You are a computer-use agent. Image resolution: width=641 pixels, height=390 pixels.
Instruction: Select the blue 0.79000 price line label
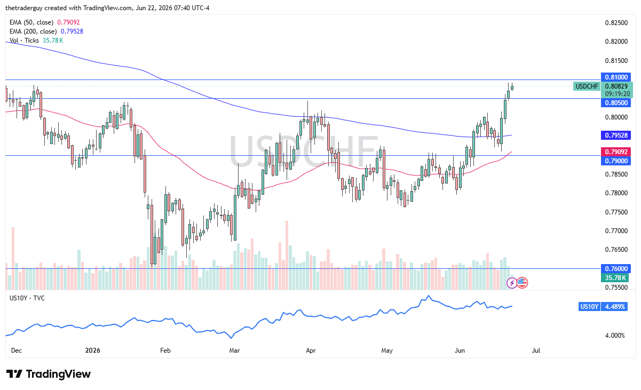pyautogui.click(x=616, y=160)
